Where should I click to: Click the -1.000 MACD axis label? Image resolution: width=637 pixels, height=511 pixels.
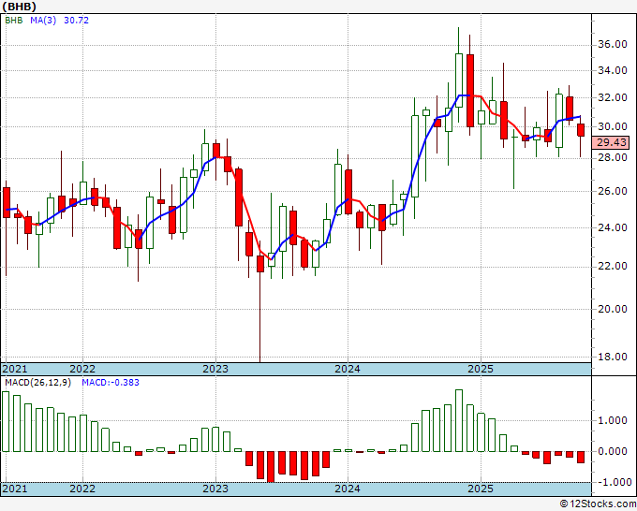click(x=610, y=482)
